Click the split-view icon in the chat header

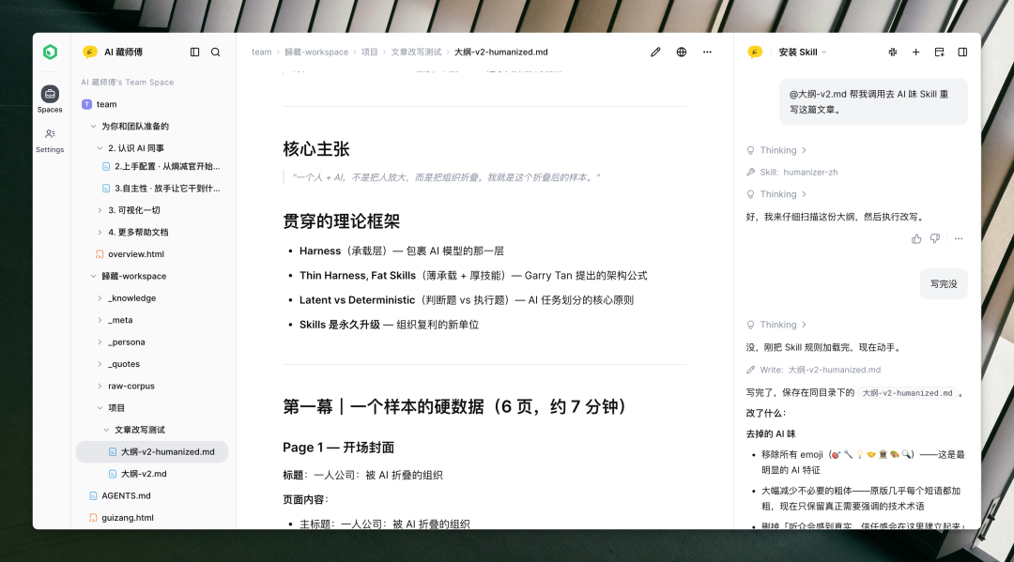click(961, 52)
